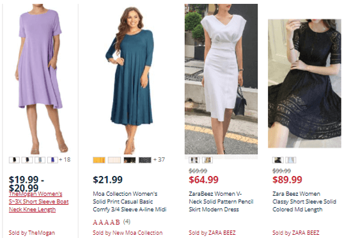Pick the second variant swatch under white dress
The width and height of the screenshot is (344, 238).
[x=207, y=160]
